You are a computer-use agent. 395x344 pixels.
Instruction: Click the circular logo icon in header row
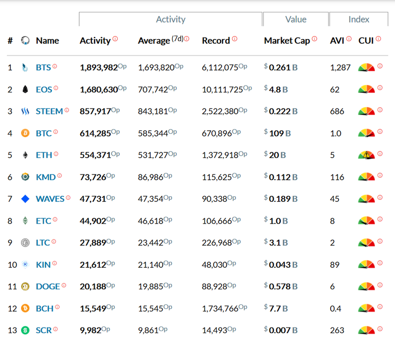25,40
